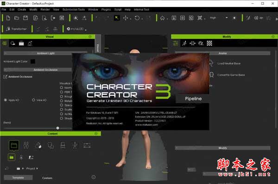Click the square icon right of the Home view icon

pyautogui.click(x=174, y=18)
